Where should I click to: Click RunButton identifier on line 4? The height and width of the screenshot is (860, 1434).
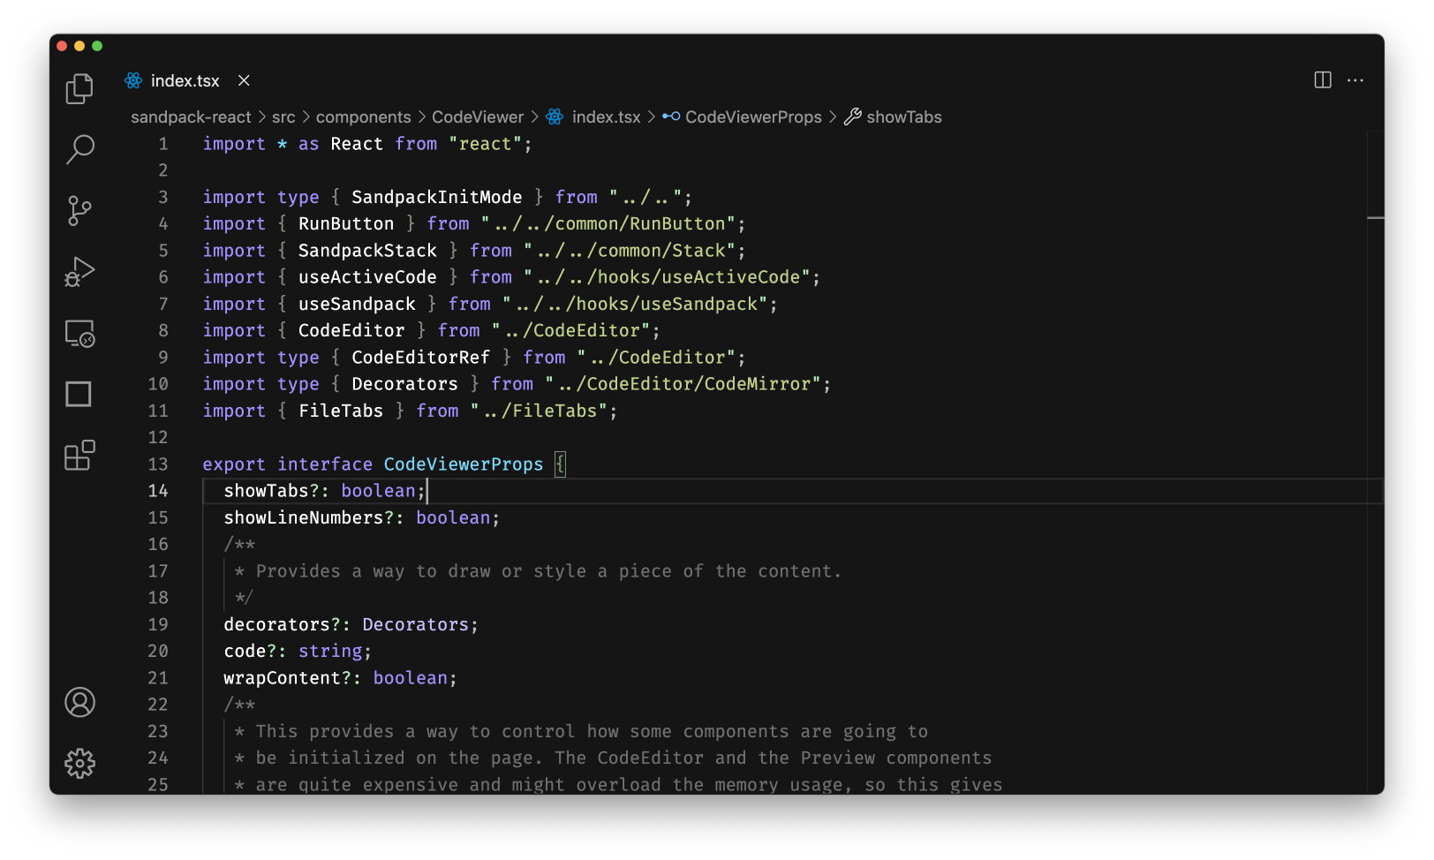tap(346, 224)
